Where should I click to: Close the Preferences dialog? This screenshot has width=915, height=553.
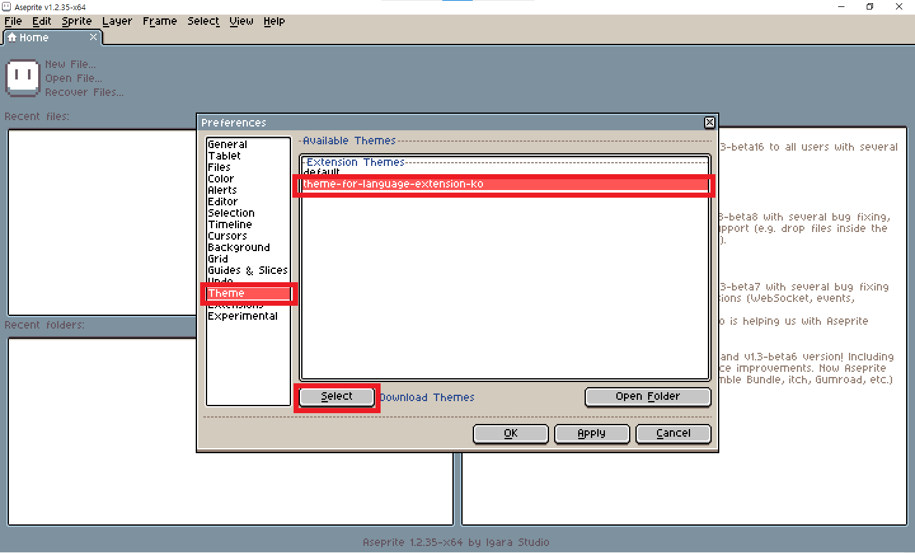click(710, 123)
